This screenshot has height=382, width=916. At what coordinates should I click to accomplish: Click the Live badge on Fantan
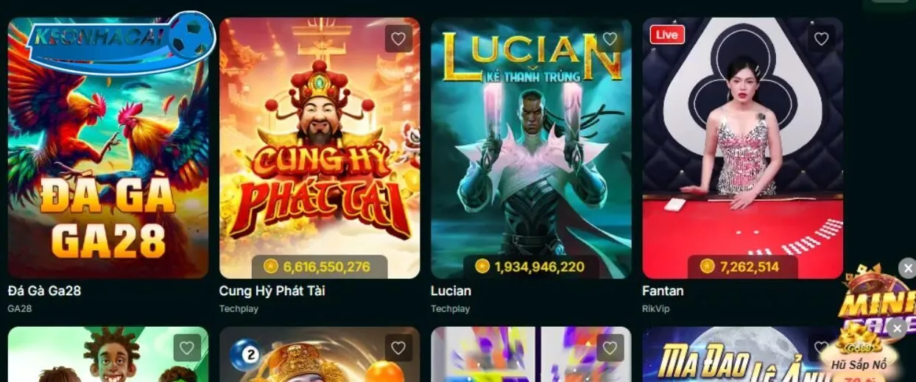pos(667,35)
